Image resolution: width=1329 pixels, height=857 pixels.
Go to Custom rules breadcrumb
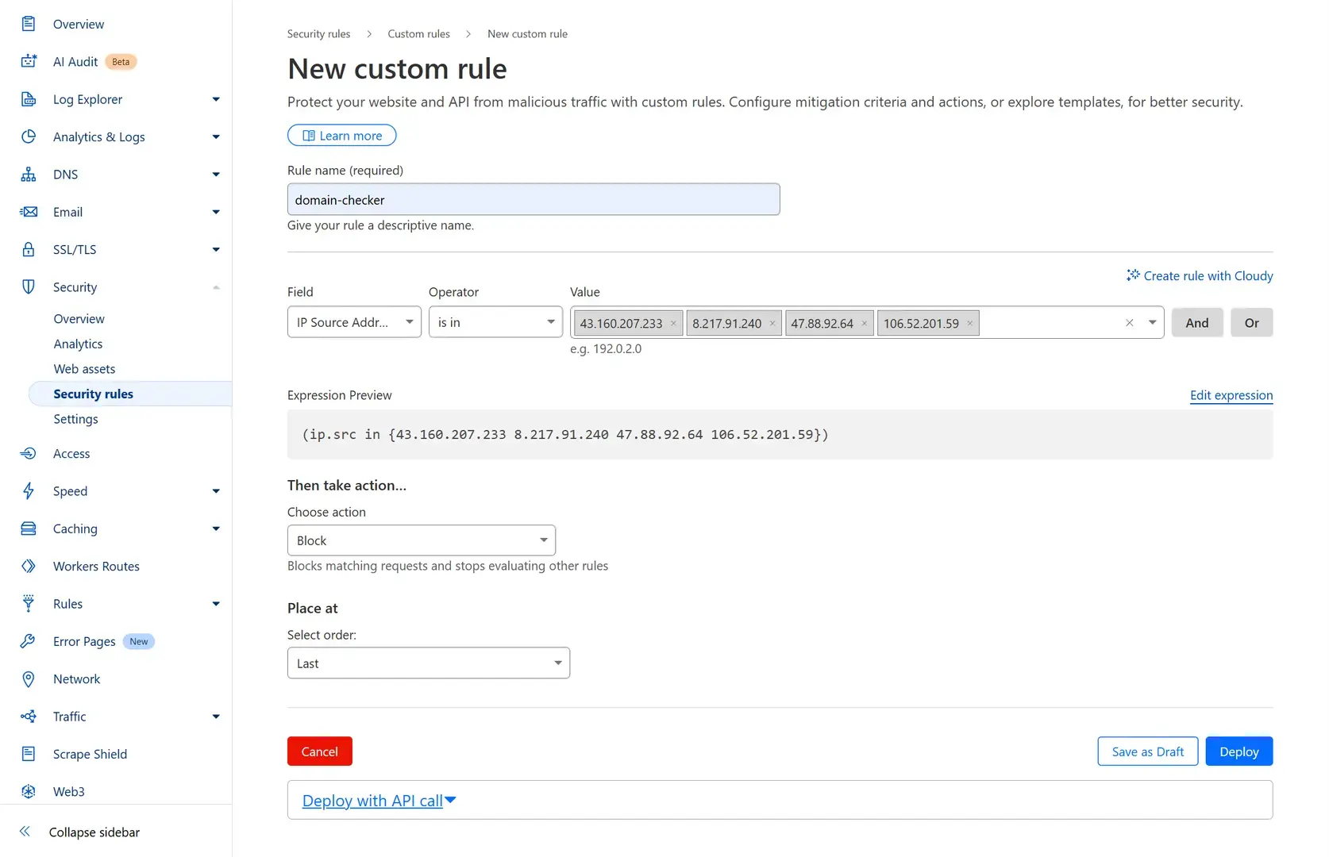point(418,34)
